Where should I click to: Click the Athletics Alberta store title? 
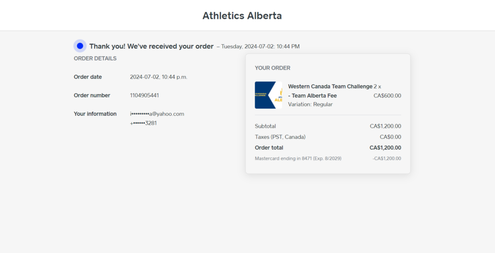click(242, 15)
